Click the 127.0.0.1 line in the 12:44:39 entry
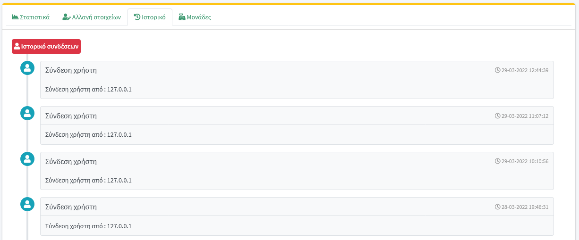Viewport: 579px width, 240px height. point(88,89)
